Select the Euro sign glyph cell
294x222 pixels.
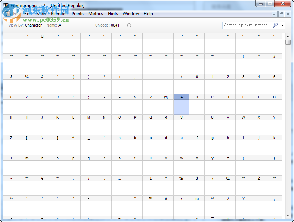click(x=42, y=186)
